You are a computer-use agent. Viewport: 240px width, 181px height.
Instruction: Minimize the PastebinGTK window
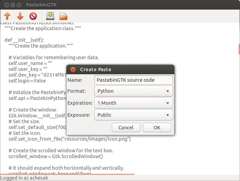pyautogui.click(x=13, y=5)
